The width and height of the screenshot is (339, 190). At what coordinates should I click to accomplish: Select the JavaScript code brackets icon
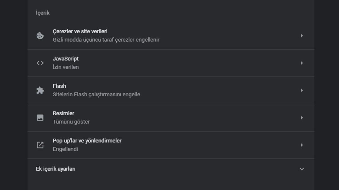coord(40,63)
